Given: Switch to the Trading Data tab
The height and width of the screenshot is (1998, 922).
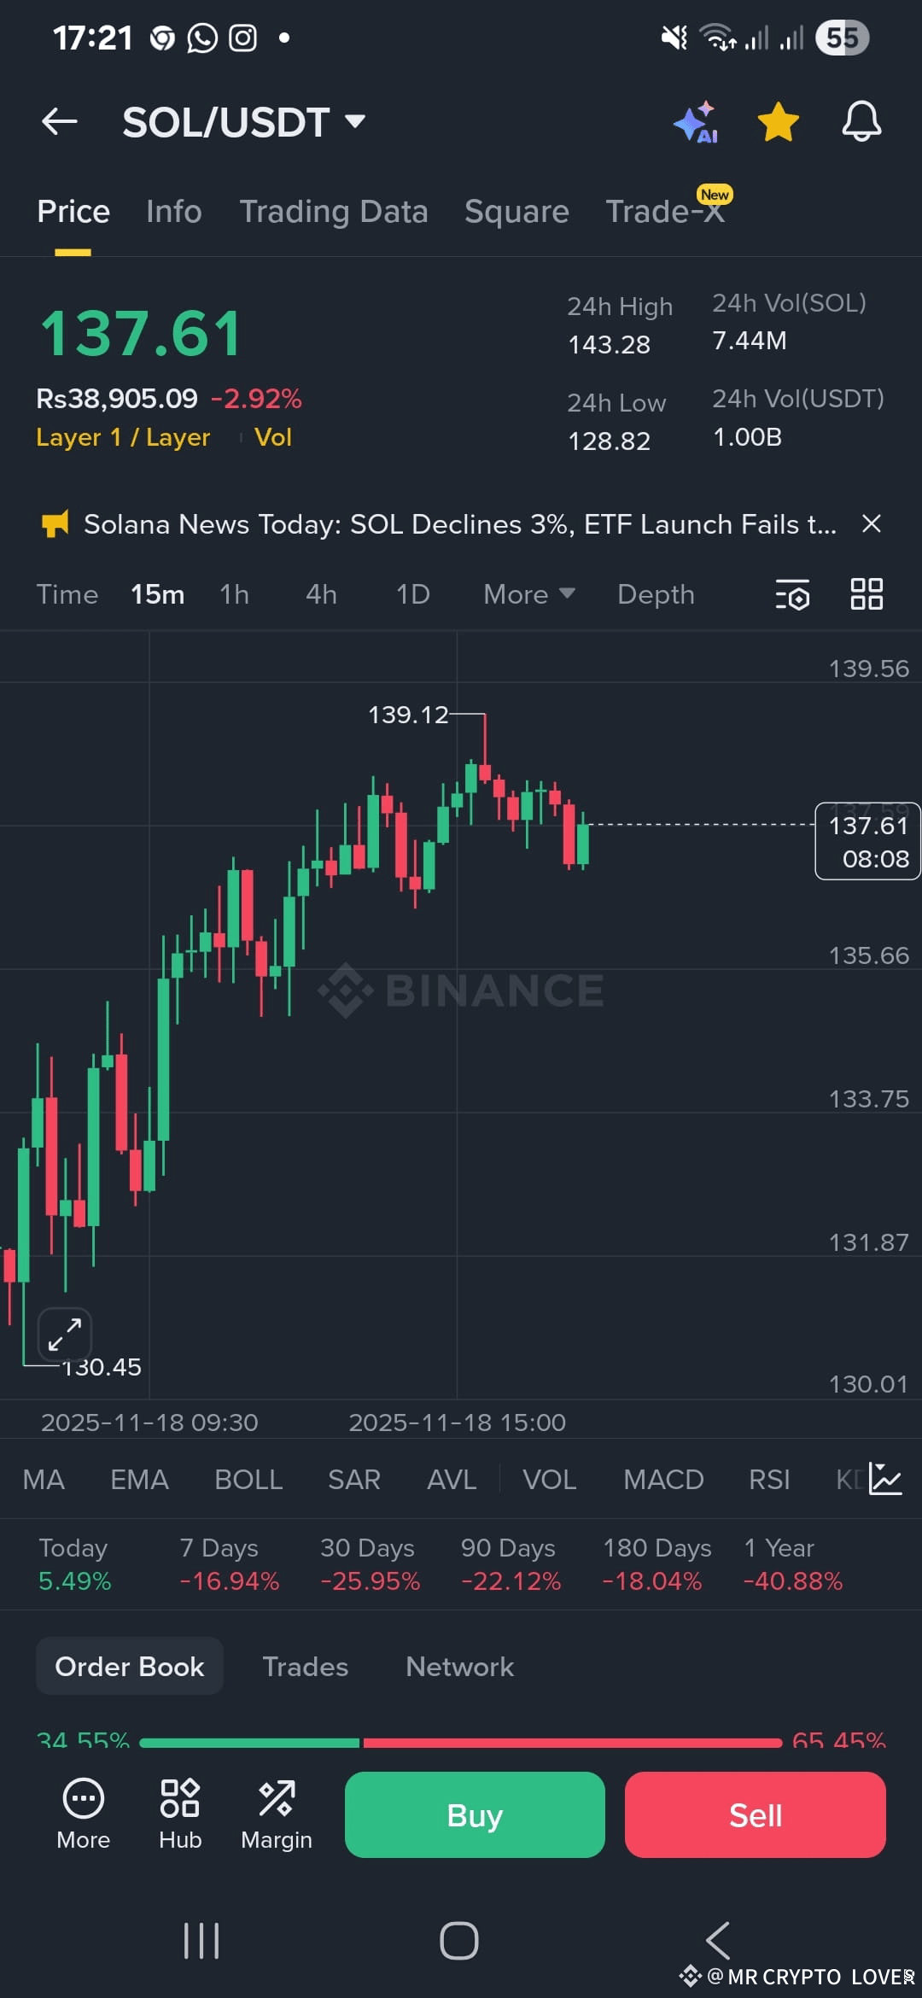Looking at the screenshot, I should tap(334, 212).
